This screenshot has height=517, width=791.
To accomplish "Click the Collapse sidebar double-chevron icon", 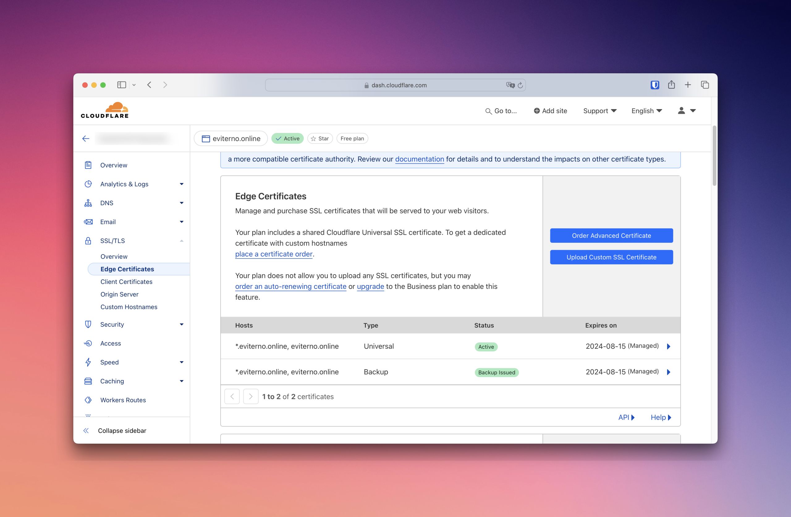I will tap(86, 430).
